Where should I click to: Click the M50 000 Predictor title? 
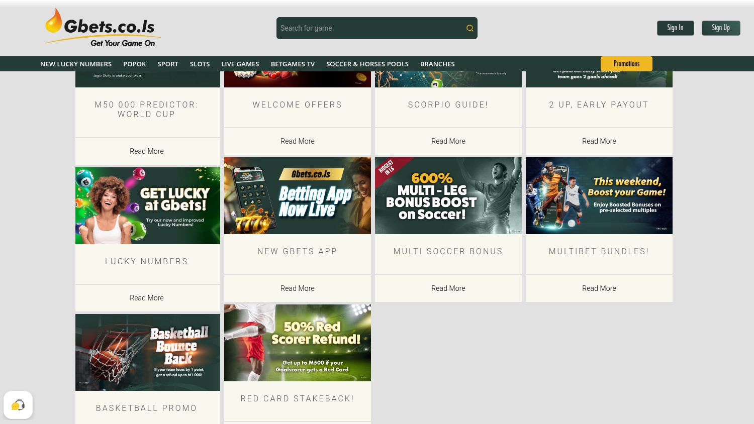click(147, 110)
